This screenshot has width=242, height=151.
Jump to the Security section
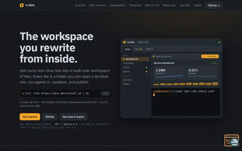[185, 5]
